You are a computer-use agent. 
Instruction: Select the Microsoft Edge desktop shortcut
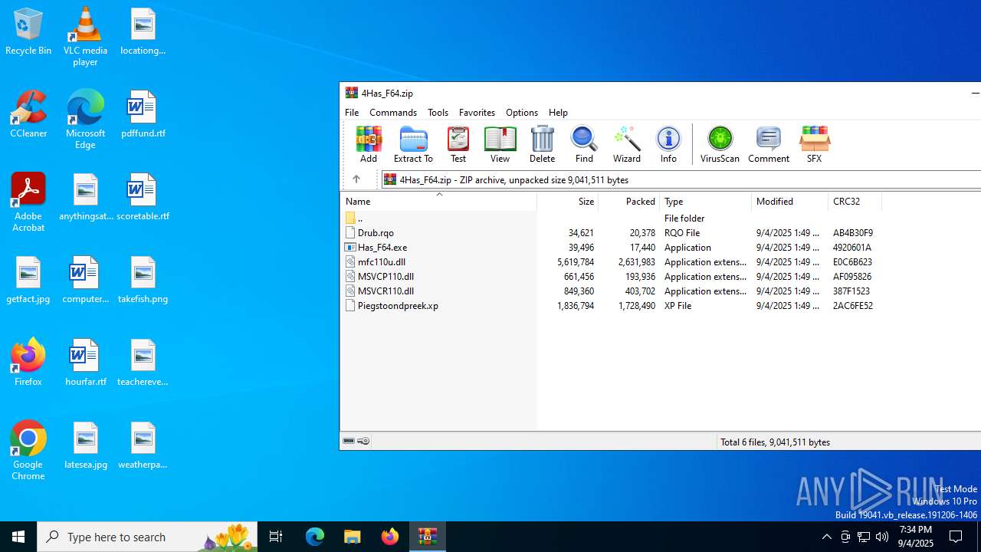(85, 119)
